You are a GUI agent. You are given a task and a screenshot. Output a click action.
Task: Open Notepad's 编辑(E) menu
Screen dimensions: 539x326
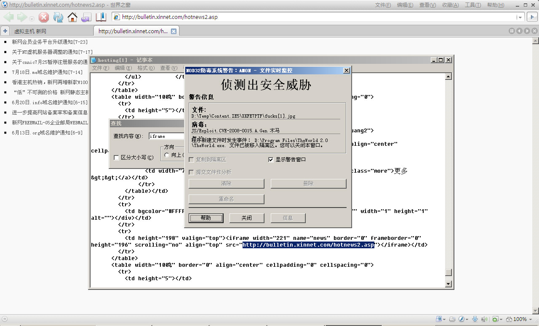coord(123,68)
